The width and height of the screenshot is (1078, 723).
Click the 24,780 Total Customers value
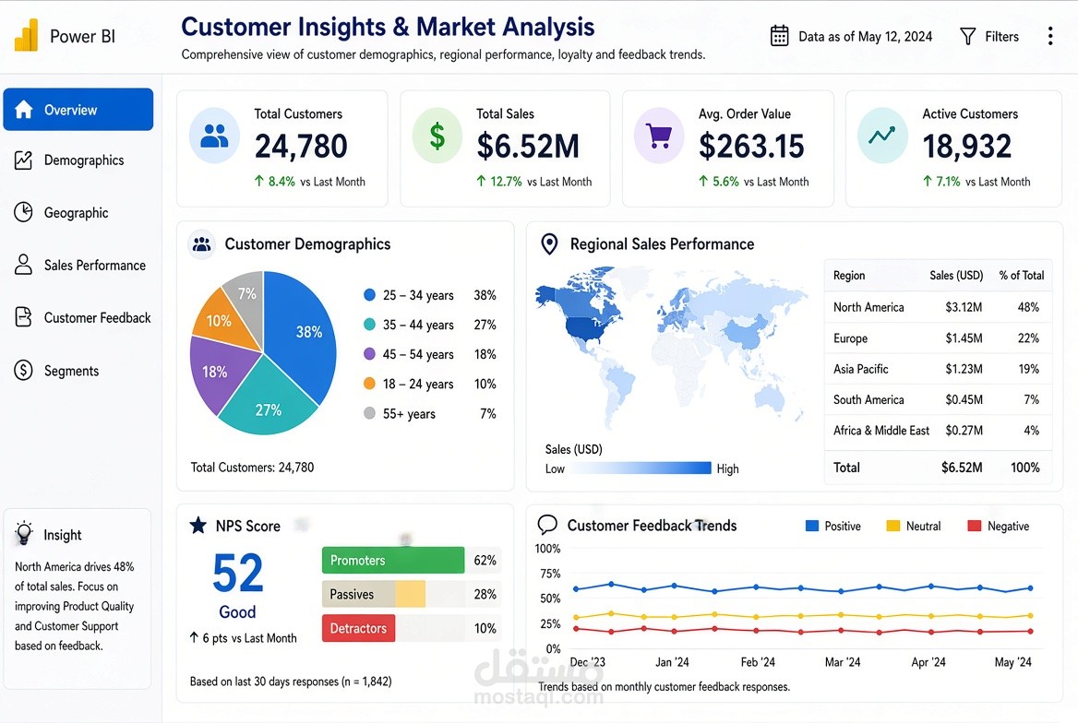coord(301,147)
